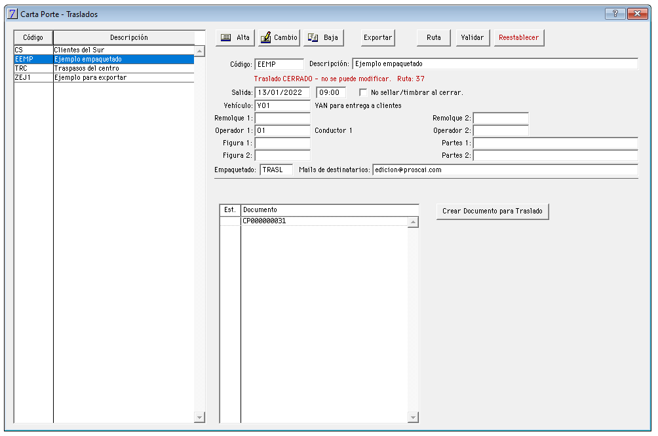Click the Alta button with list icon

click(235, 38)
